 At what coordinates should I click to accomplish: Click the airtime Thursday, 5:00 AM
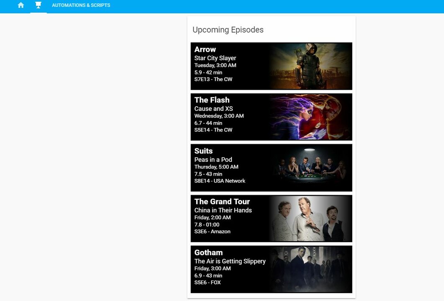[x=216, y=167]
